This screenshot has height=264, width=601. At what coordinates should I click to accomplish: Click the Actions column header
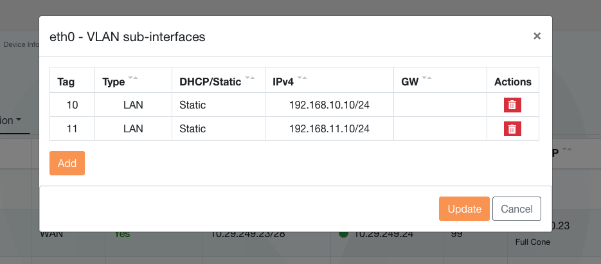coord(512,82)
